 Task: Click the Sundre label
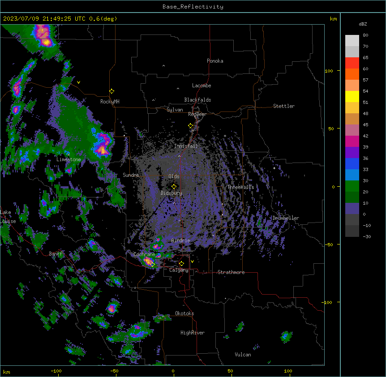pyautogui.click(x=131, y=175)
